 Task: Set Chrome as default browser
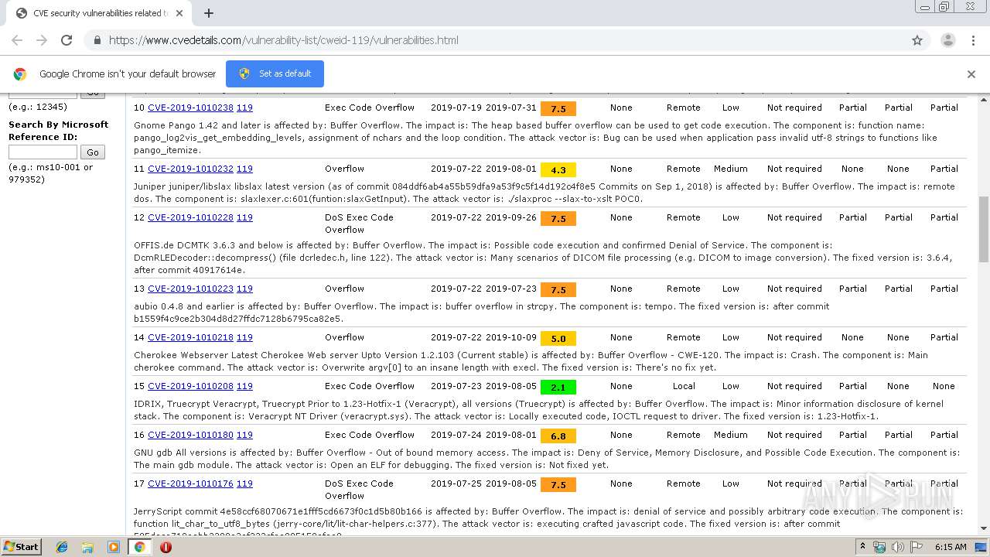tap(275, 73)
